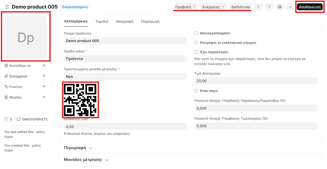Enable the Απενεργοποιημένο checkbox

pos(196,33)
